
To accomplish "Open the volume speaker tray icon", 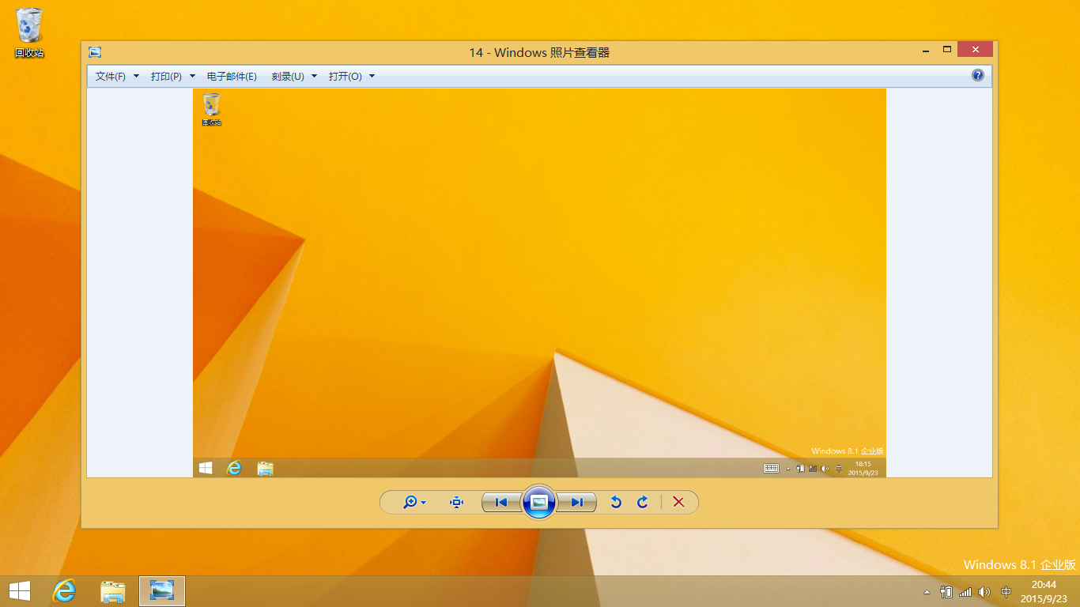I will pyautogui.click(x=984, y=592).
